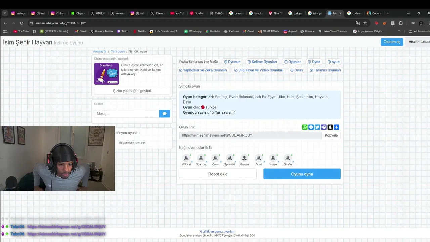Click the Oyunu oyna button
430x242 pixels.
[x=302, y=174]
